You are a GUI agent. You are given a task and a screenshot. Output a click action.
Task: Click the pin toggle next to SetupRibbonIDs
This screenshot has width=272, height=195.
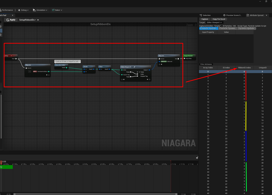38,20
